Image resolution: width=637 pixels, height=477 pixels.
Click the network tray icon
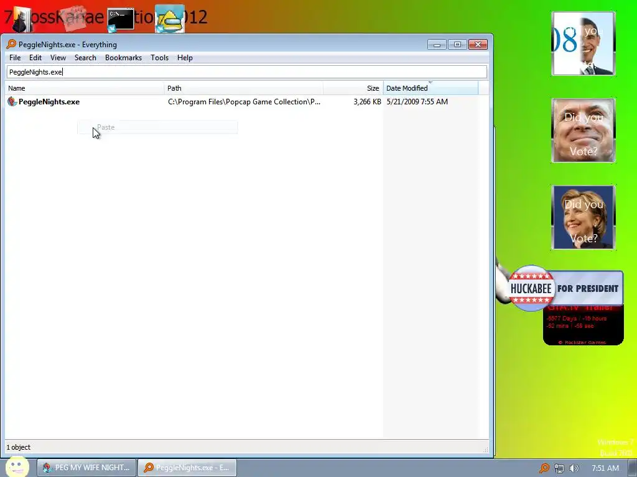[x=559, y=468]
